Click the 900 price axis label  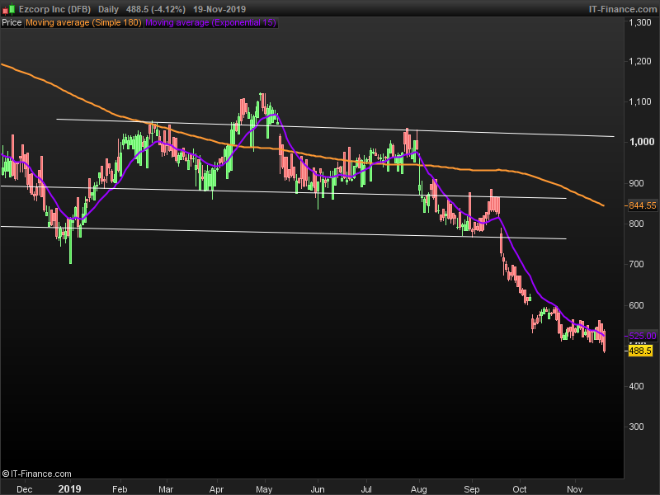pyautogui.click(x=636, y=183)
